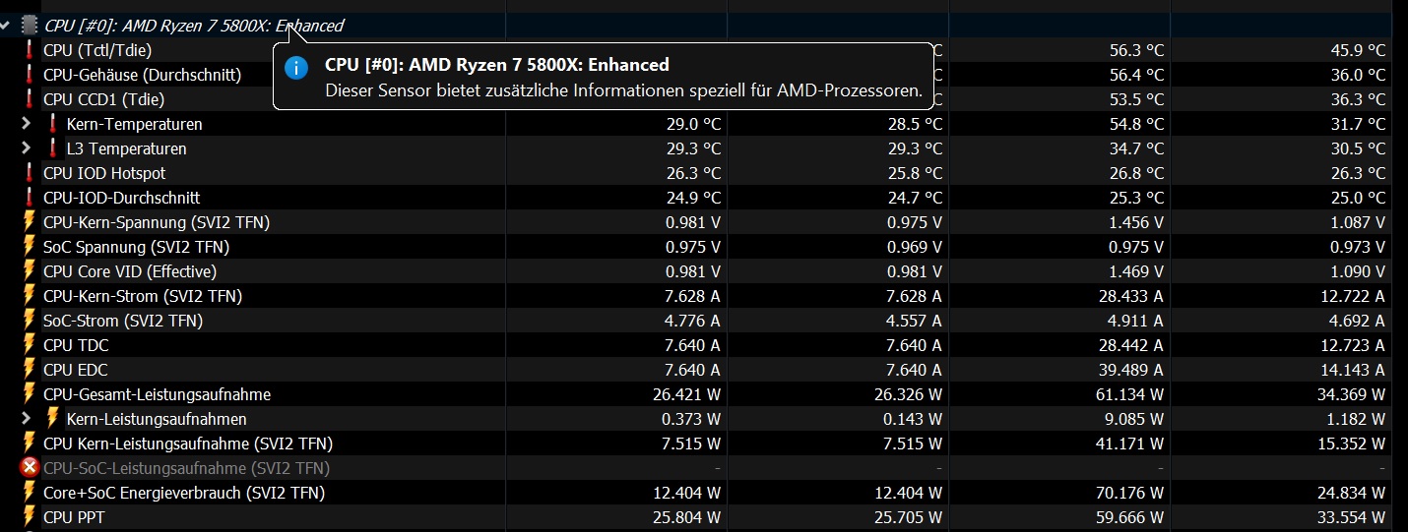Click the lightning icon for CPU EDC
Viewport: 1408px width, 532px height.
click(30, 369)
